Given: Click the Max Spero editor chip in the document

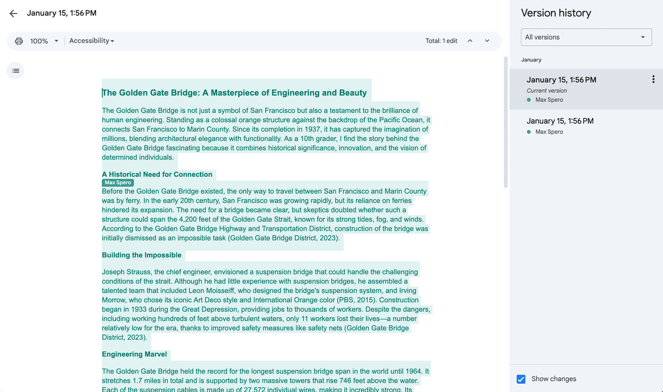Looking at the screenshot, I should [x=117, y=182].
